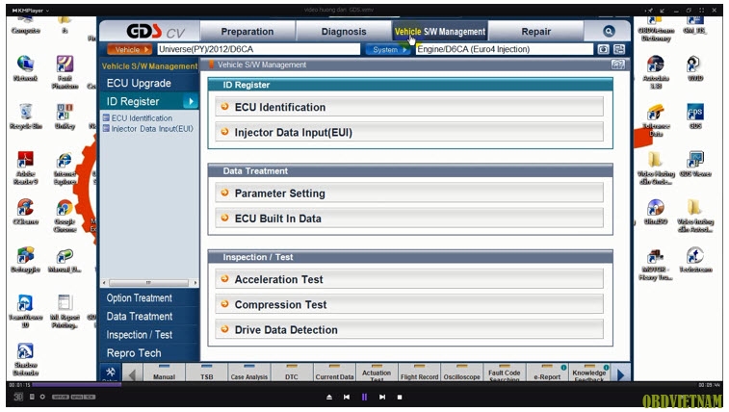This screenshot has width=729, height=412.
Task: Click the screenshot camera icon beside System field
Action: [x=604, y=49]
